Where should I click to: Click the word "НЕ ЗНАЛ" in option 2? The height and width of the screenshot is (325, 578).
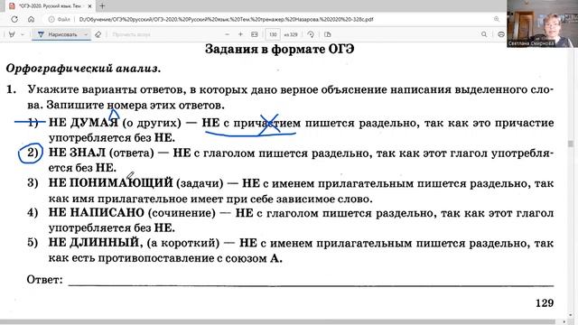pyautogui.click(x=77, y=153)
